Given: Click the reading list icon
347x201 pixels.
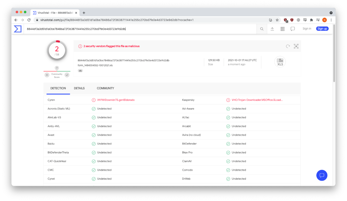Looking at the screenshot, I should point(318,20).
